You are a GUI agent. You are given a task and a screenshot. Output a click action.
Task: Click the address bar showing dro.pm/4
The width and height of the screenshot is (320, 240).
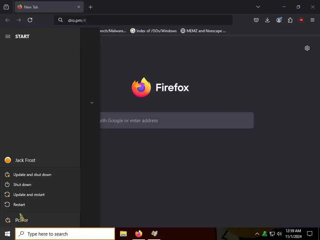[143, 20]
